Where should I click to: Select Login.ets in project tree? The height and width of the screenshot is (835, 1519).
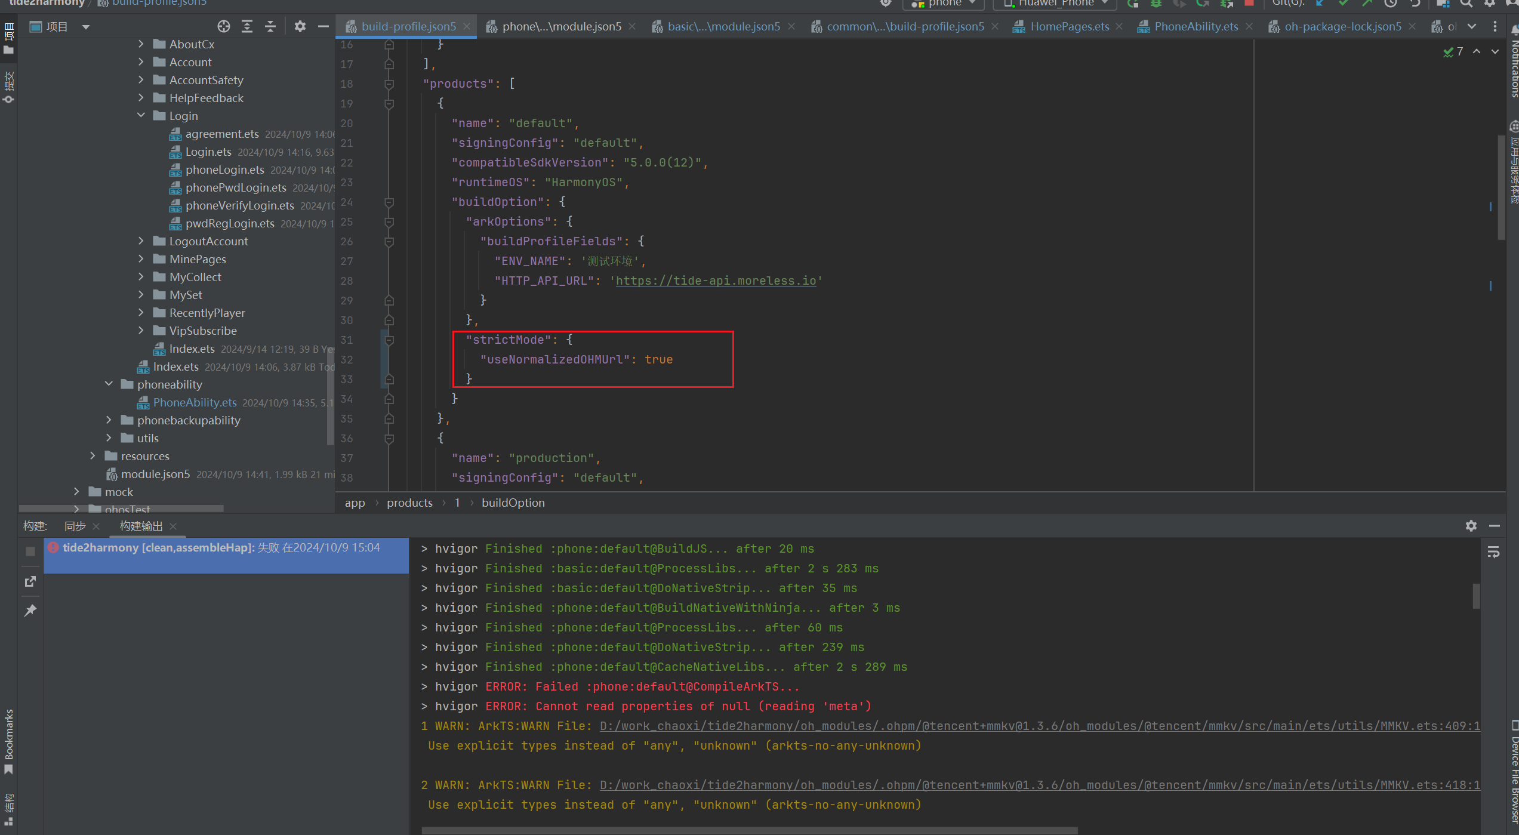[x=208, y=152]
